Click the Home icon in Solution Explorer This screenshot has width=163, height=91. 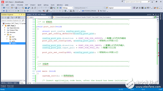[x=8, y=17]
